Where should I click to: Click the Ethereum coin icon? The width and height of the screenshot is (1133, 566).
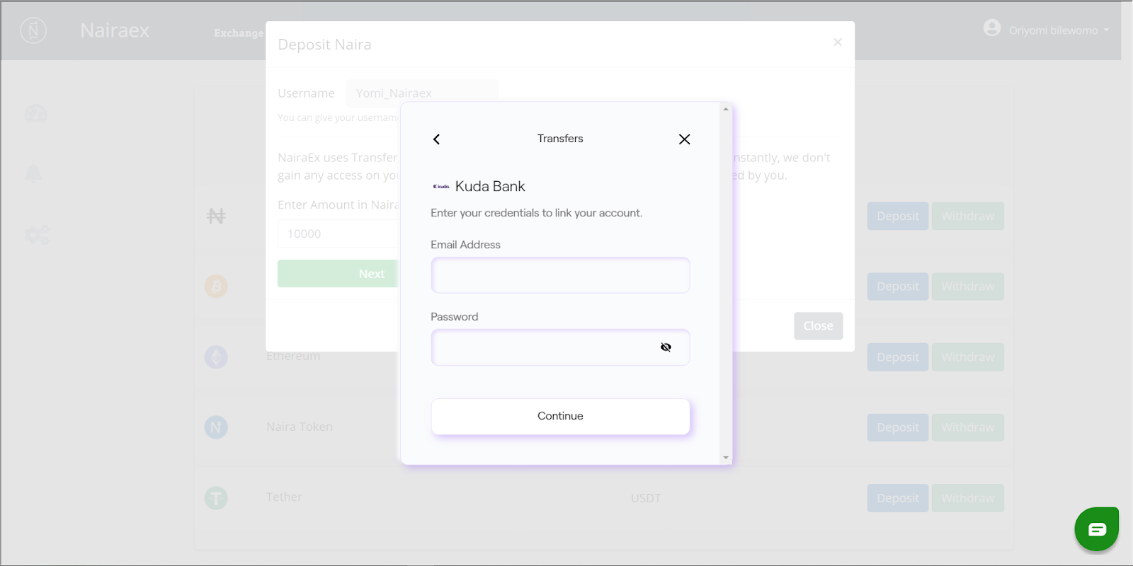click(x=216, y=357)
